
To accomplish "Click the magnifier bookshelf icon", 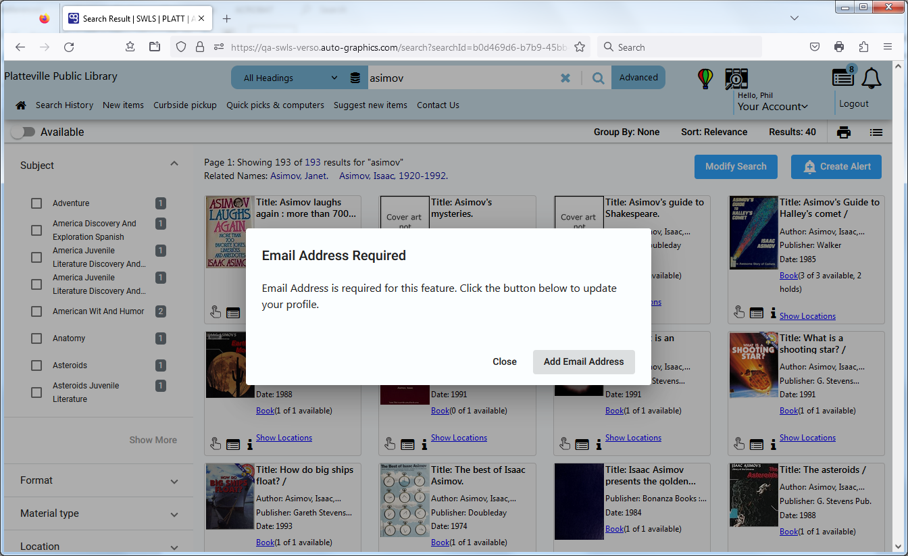I will pyautogui.click(x=736, y=79).
